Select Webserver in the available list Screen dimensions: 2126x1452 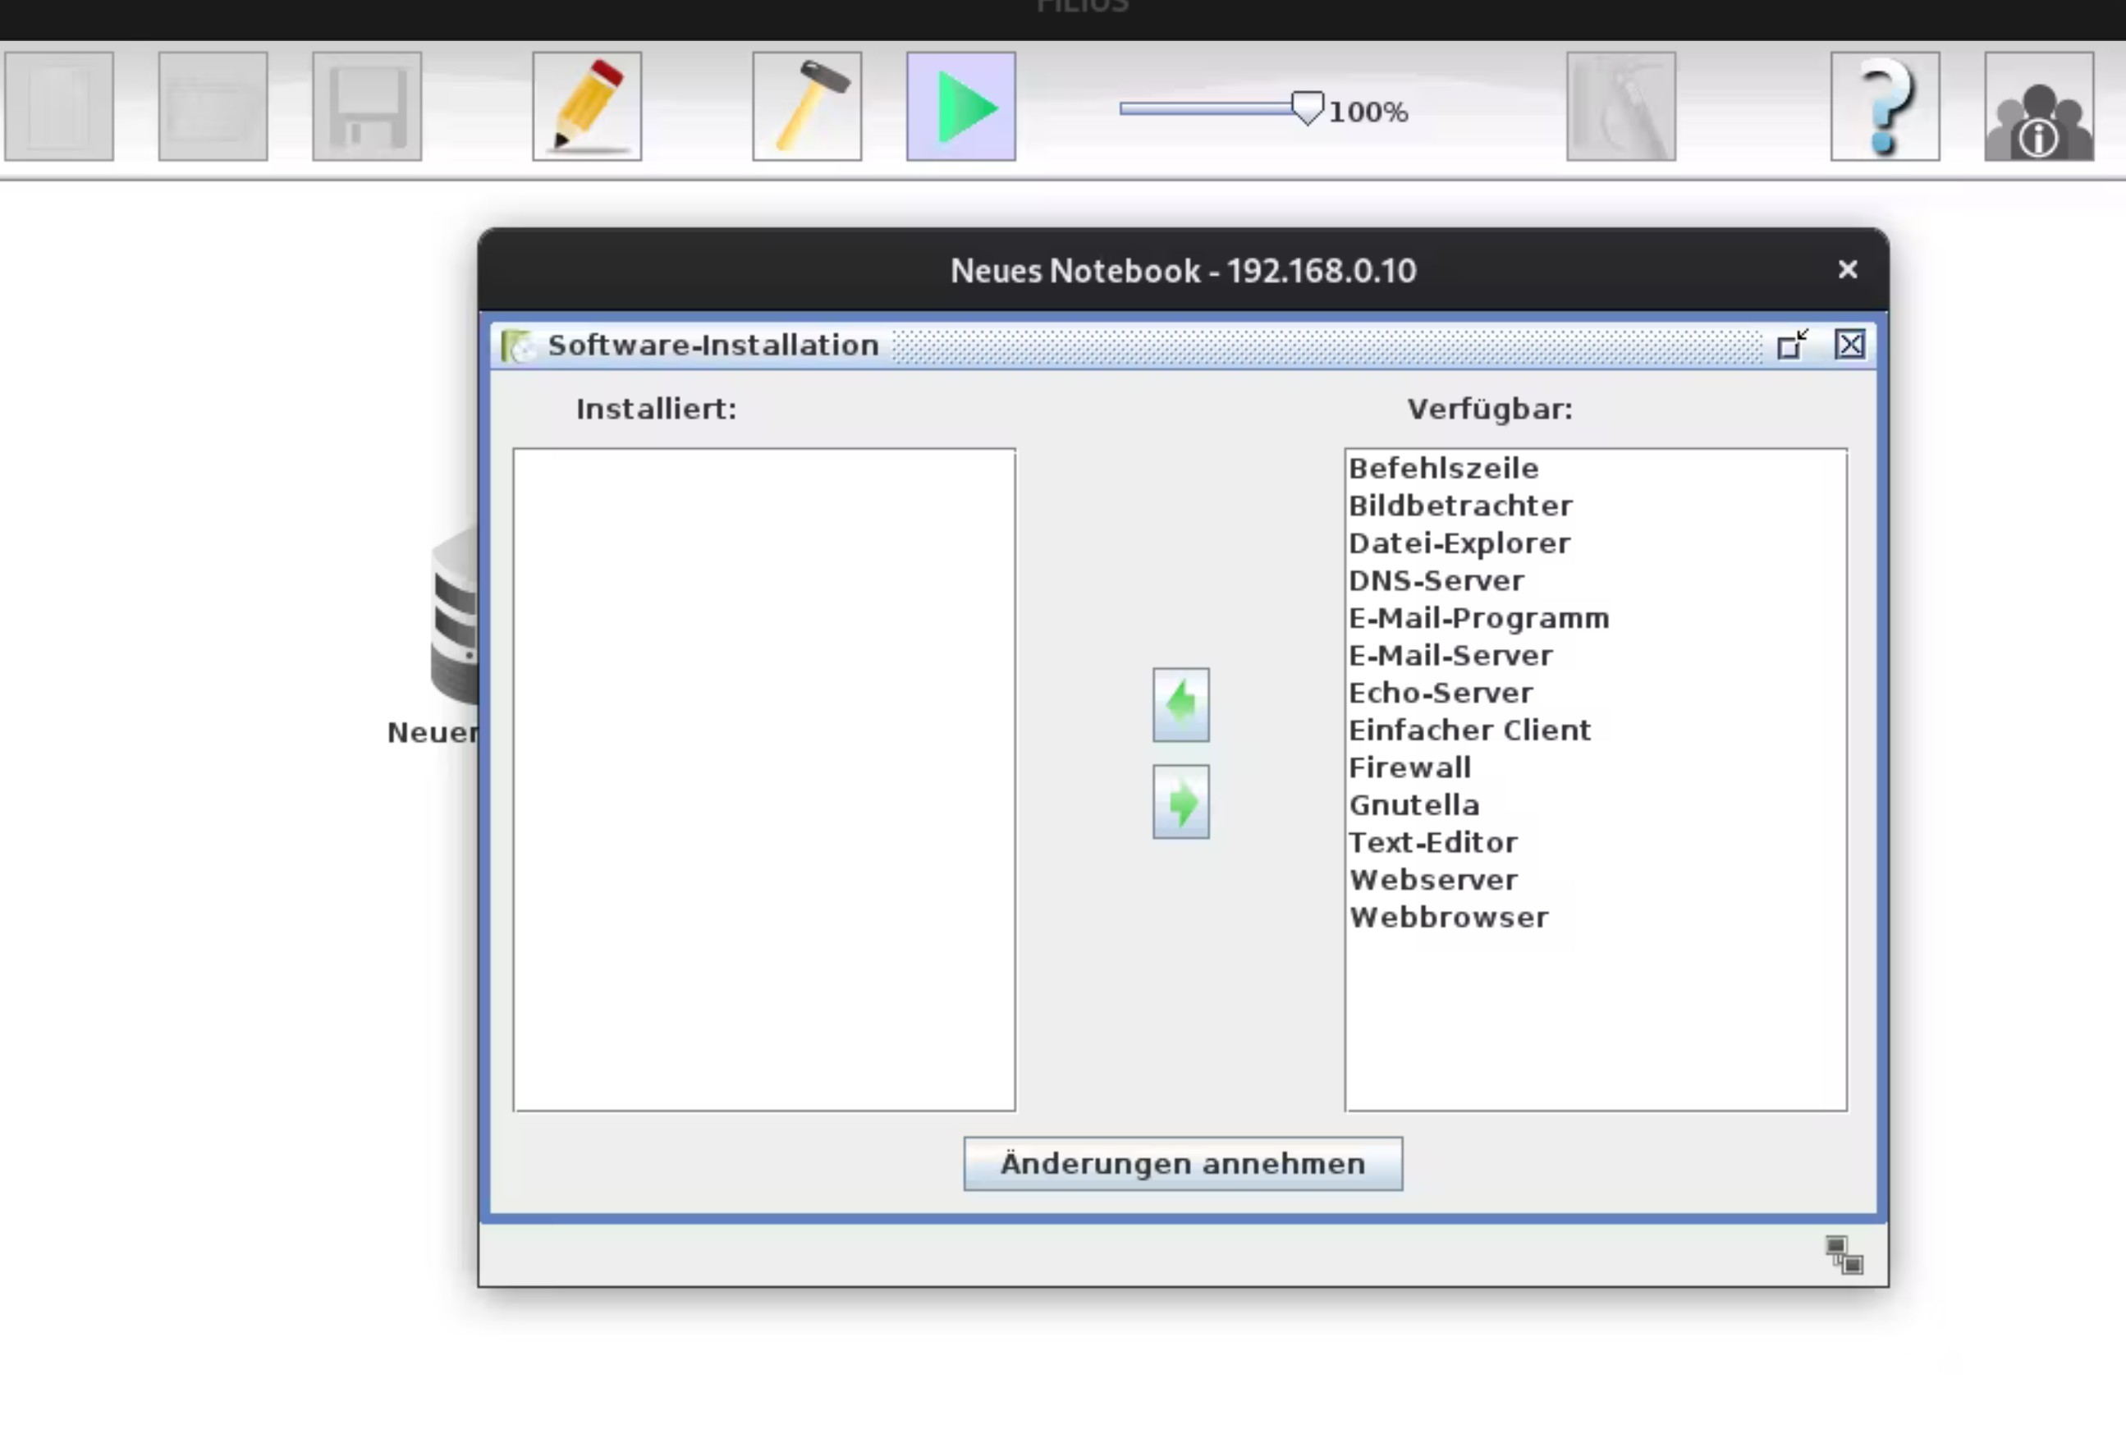coord(1596,879)
